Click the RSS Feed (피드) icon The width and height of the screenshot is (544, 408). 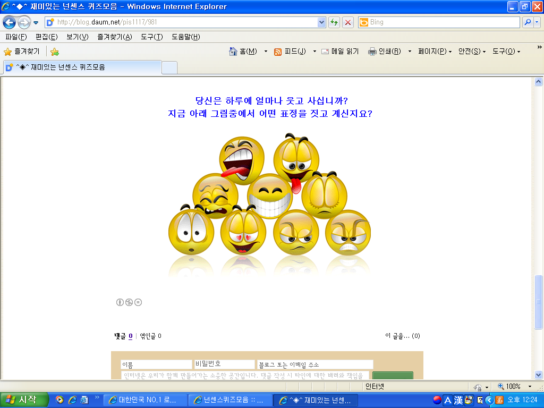click(x=278, y=52)
